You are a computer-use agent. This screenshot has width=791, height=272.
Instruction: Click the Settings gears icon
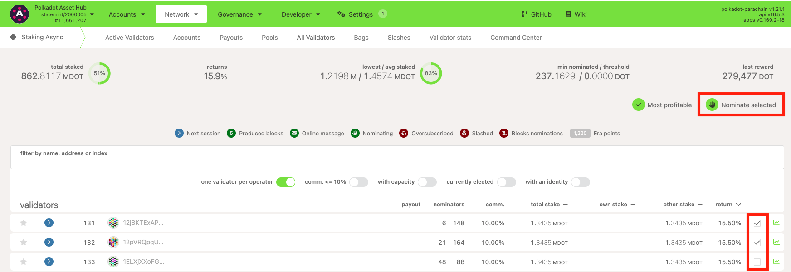341,14
